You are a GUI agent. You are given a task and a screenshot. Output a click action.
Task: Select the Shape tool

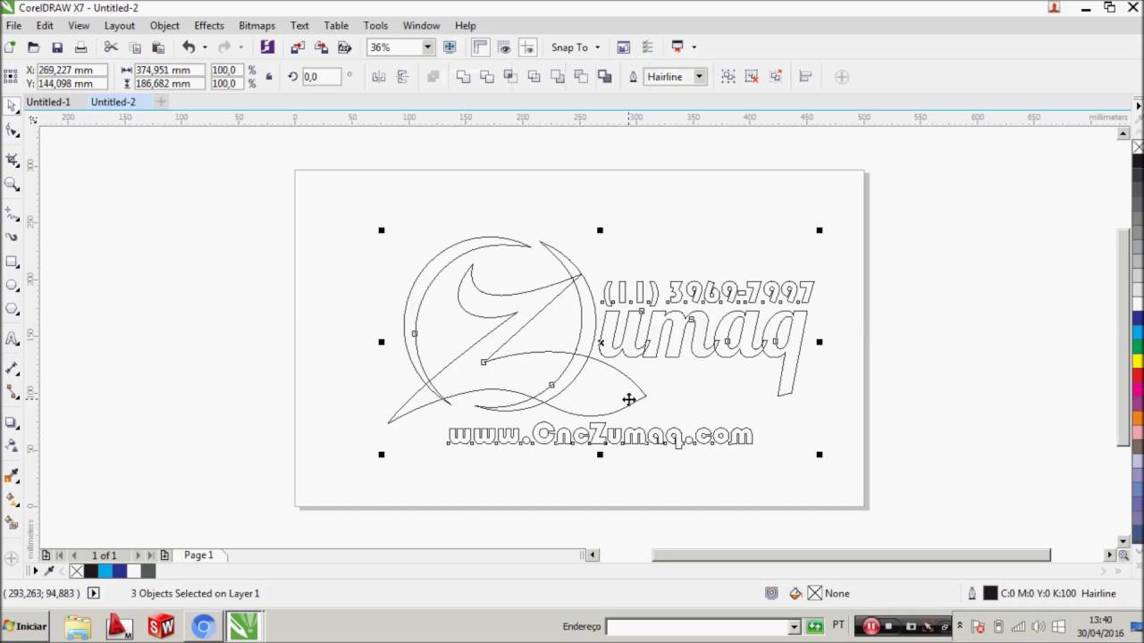(12, 131)
